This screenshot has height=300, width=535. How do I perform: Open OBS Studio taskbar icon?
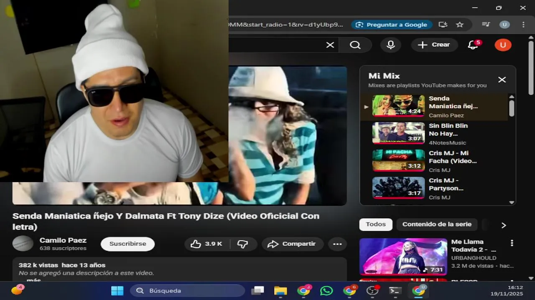(372, 290)
